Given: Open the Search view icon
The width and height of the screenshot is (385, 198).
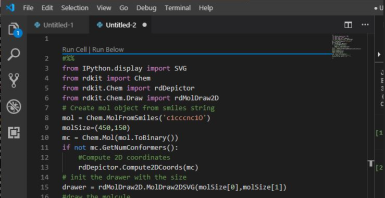Looking at the screenshot, I should [14, 55].
